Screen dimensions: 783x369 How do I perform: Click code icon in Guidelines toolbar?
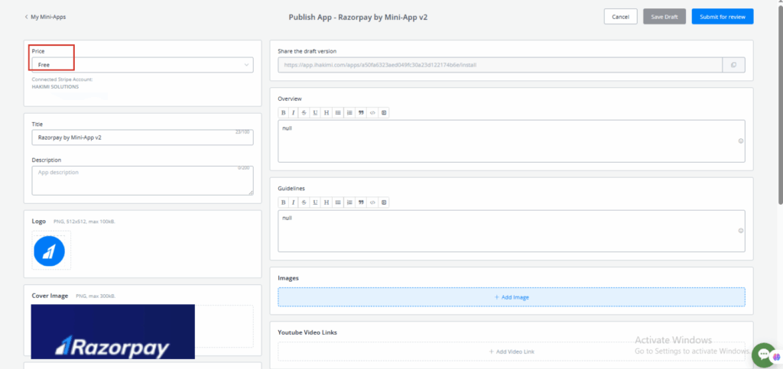tap(372, 202)
